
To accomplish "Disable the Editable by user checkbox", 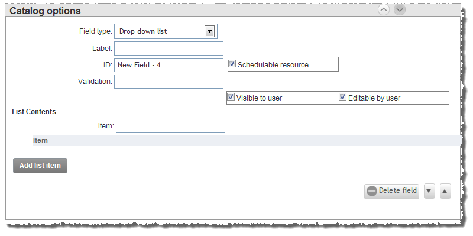I will pyautogui.click(x=342, y=97).
